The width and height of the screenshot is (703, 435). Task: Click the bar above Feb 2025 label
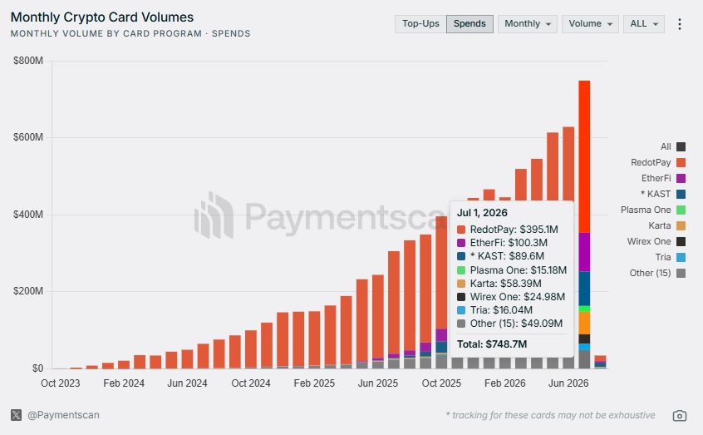pyautogui.click(x=314, y=340)
